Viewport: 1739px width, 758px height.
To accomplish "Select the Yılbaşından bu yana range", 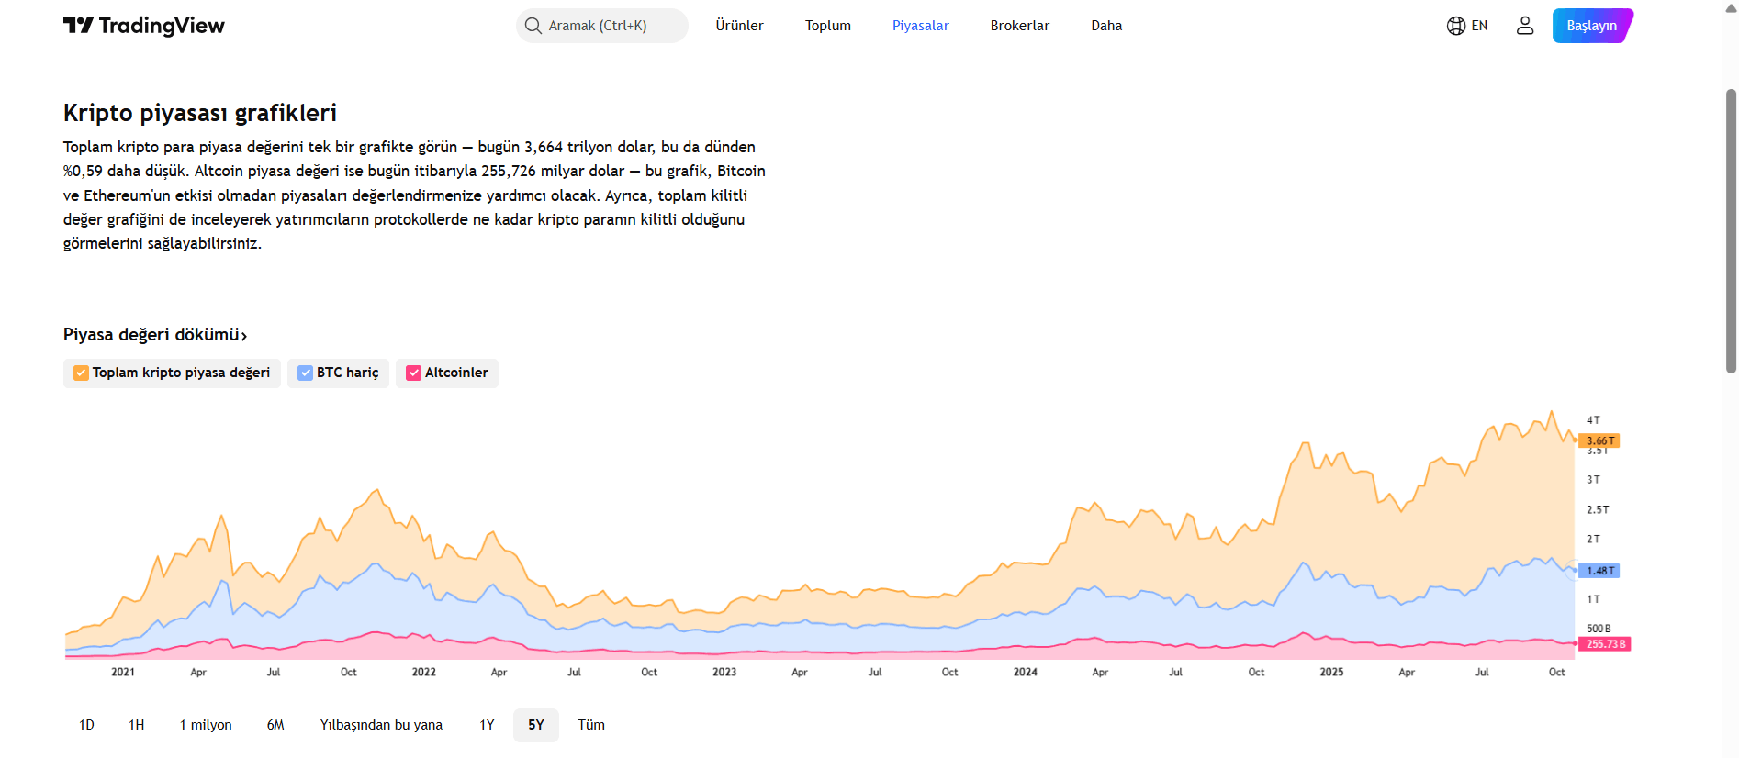I will click(x=381, y=725).
